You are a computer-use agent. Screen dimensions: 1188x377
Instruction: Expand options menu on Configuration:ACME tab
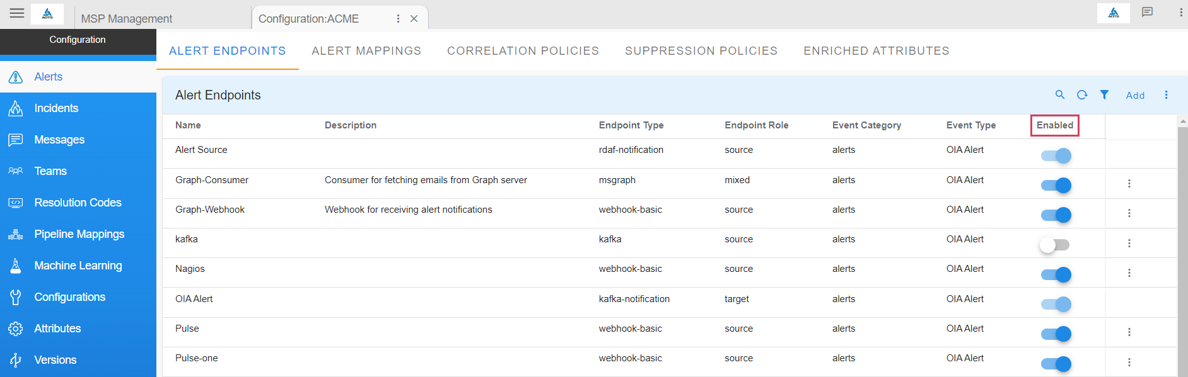click(398, 19)
